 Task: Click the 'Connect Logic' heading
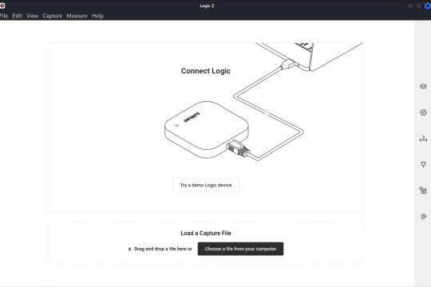206,71
